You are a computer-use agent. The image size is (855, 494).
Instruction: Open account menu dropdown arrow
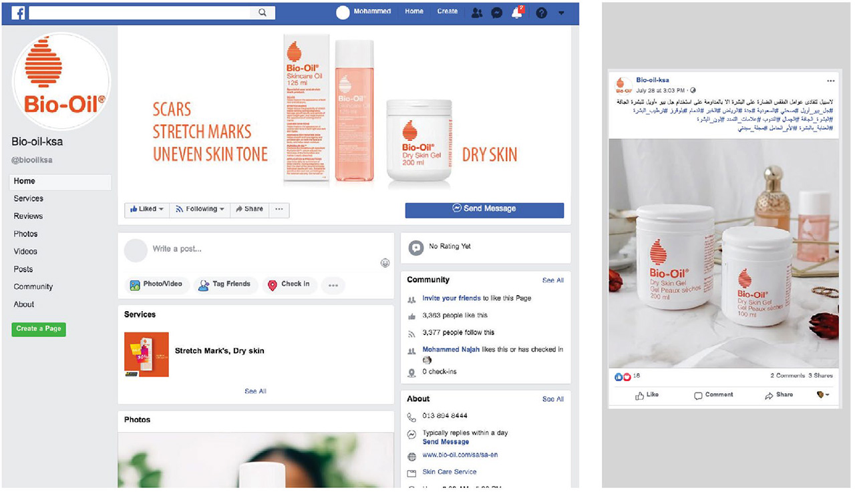(x=561, y=12)
